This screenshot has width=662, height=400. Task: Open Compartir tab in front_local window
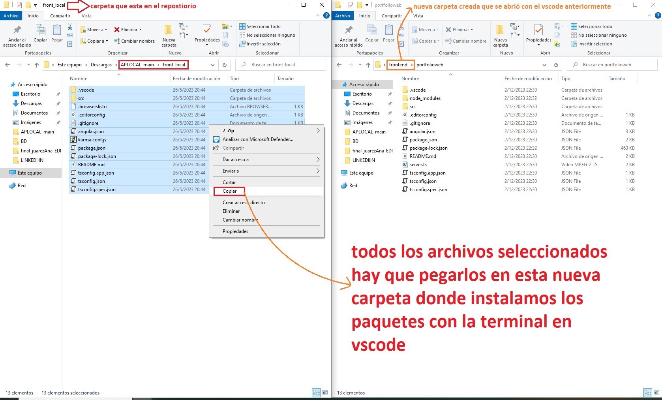pyautogui.click(x=60, y=16)
